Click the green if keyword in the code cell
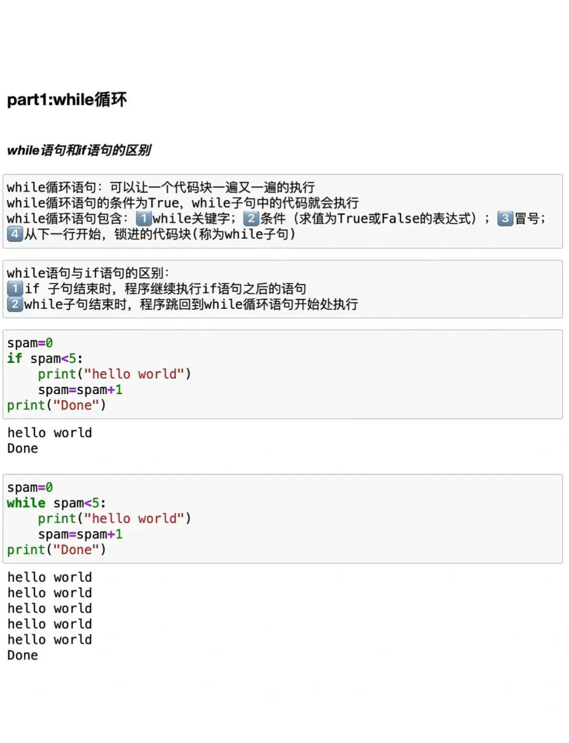This screenshot has width=569, height=743. pyautogui.click(x=14, y=358)
